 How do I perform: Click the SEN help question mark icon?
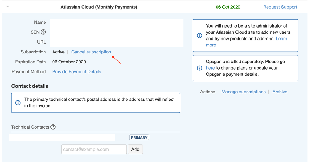pyautogui.click(x=43, y=32)
